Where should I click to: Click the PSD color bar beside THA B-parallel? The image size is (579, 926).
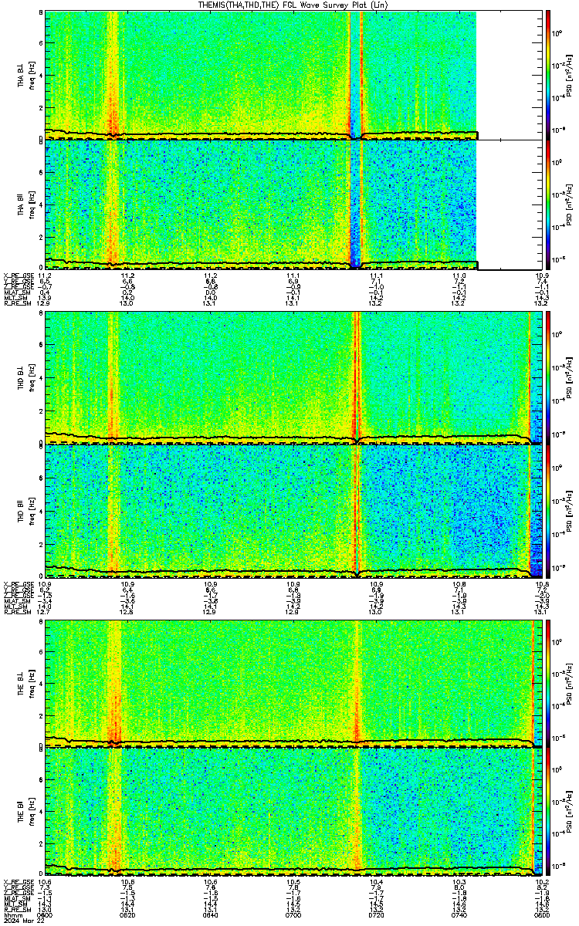click(x=548, y=204)
